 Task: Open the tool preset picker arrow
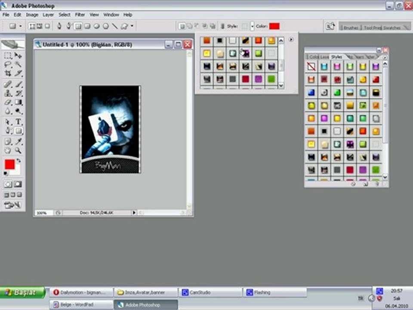pyautogui.click(x=20, y=26)
